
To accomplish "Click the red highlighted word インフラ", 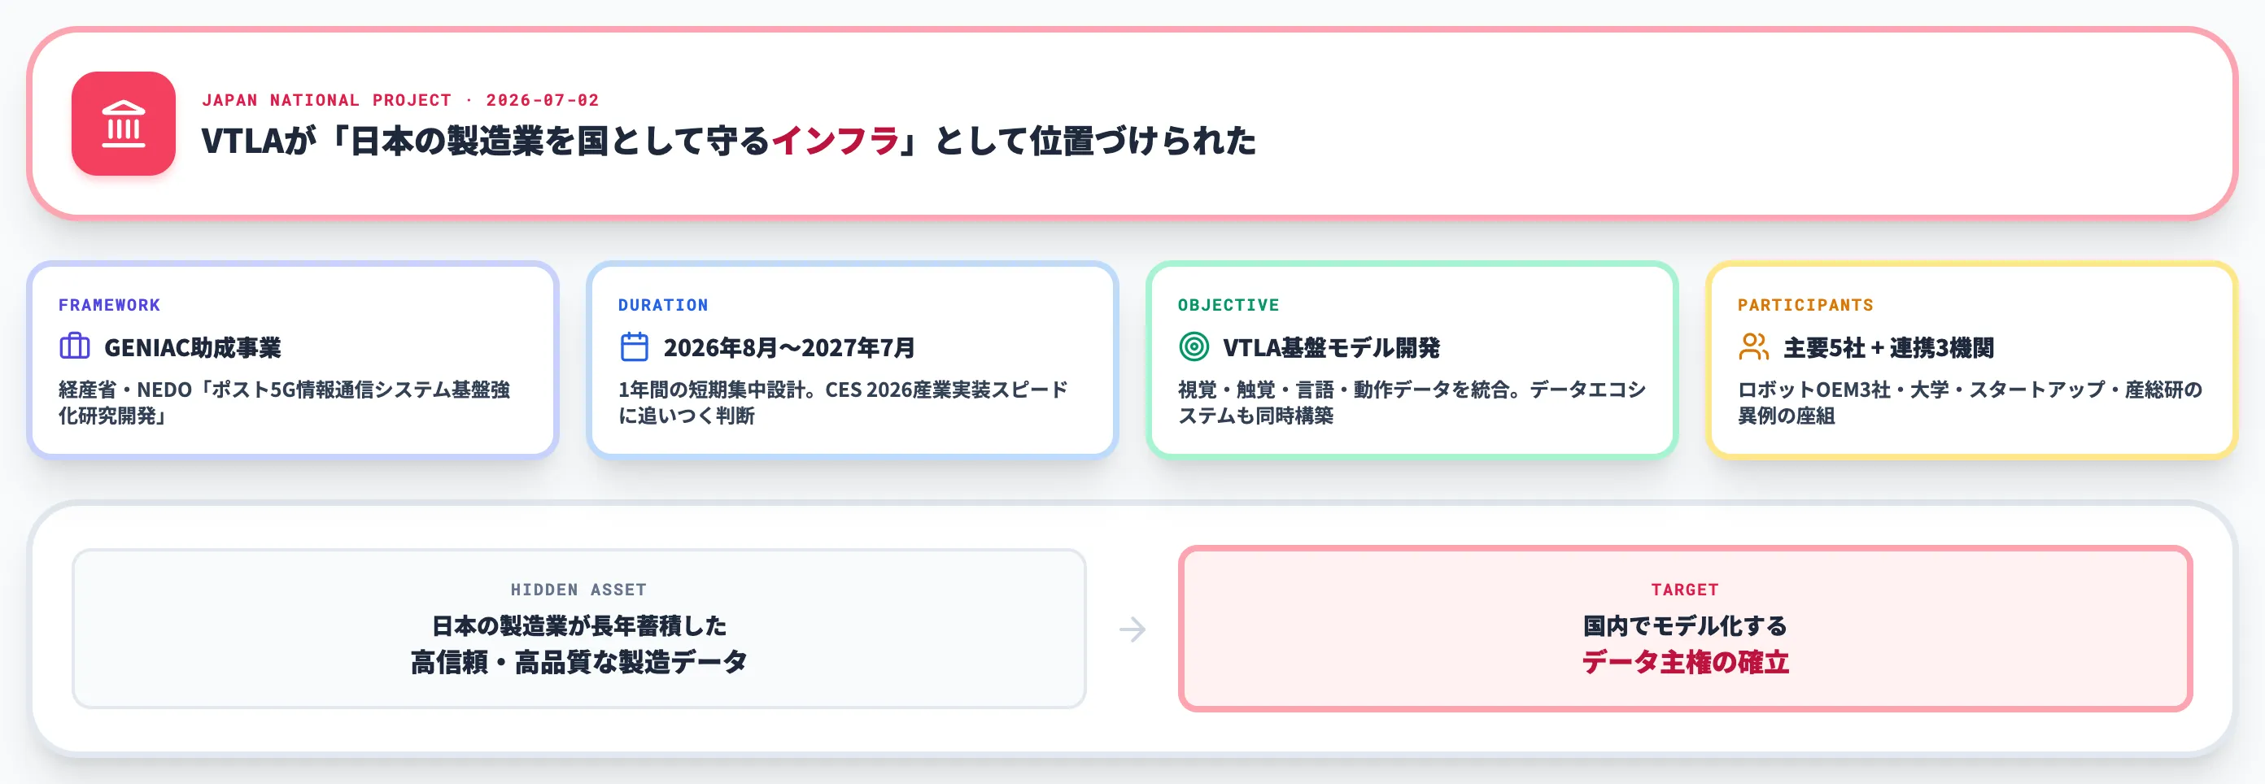I will tap(835, 141).
